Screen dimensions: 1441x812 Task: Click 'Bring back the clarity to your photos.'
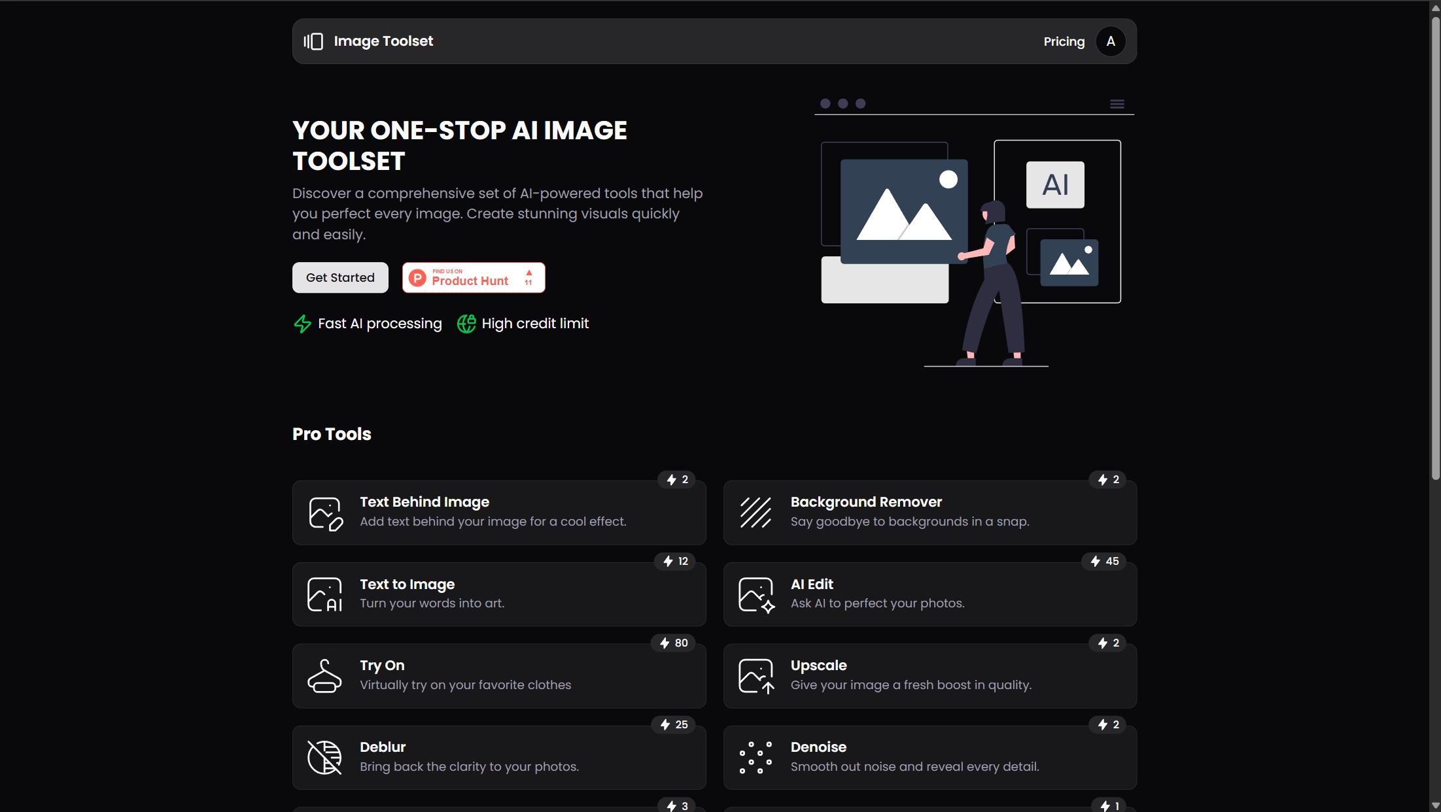(469, 767)
